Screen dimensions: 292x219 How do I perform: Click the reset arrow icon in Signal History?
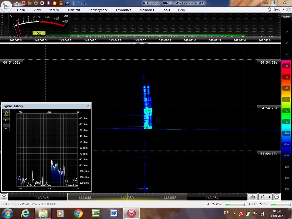(6, 120)
